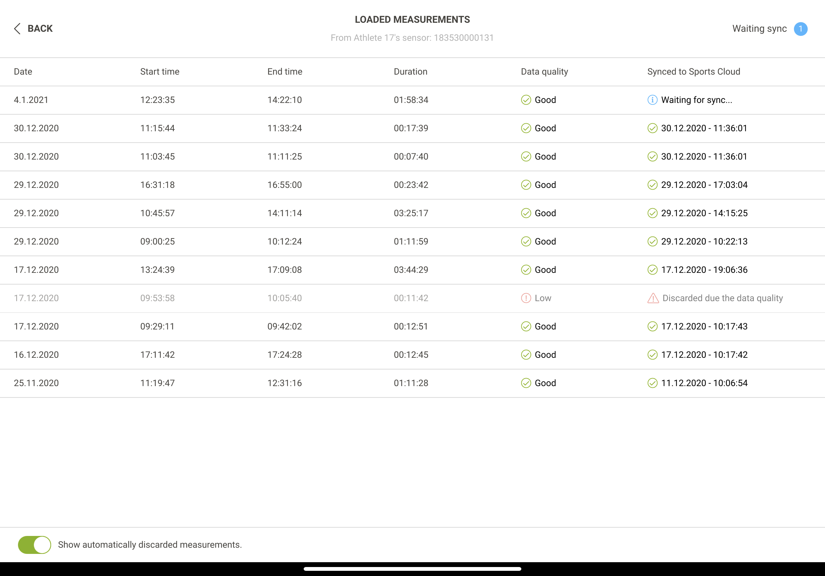Click end time 09:42:02
This screenshot has height=576, width=825.
(x=284, y=326)
